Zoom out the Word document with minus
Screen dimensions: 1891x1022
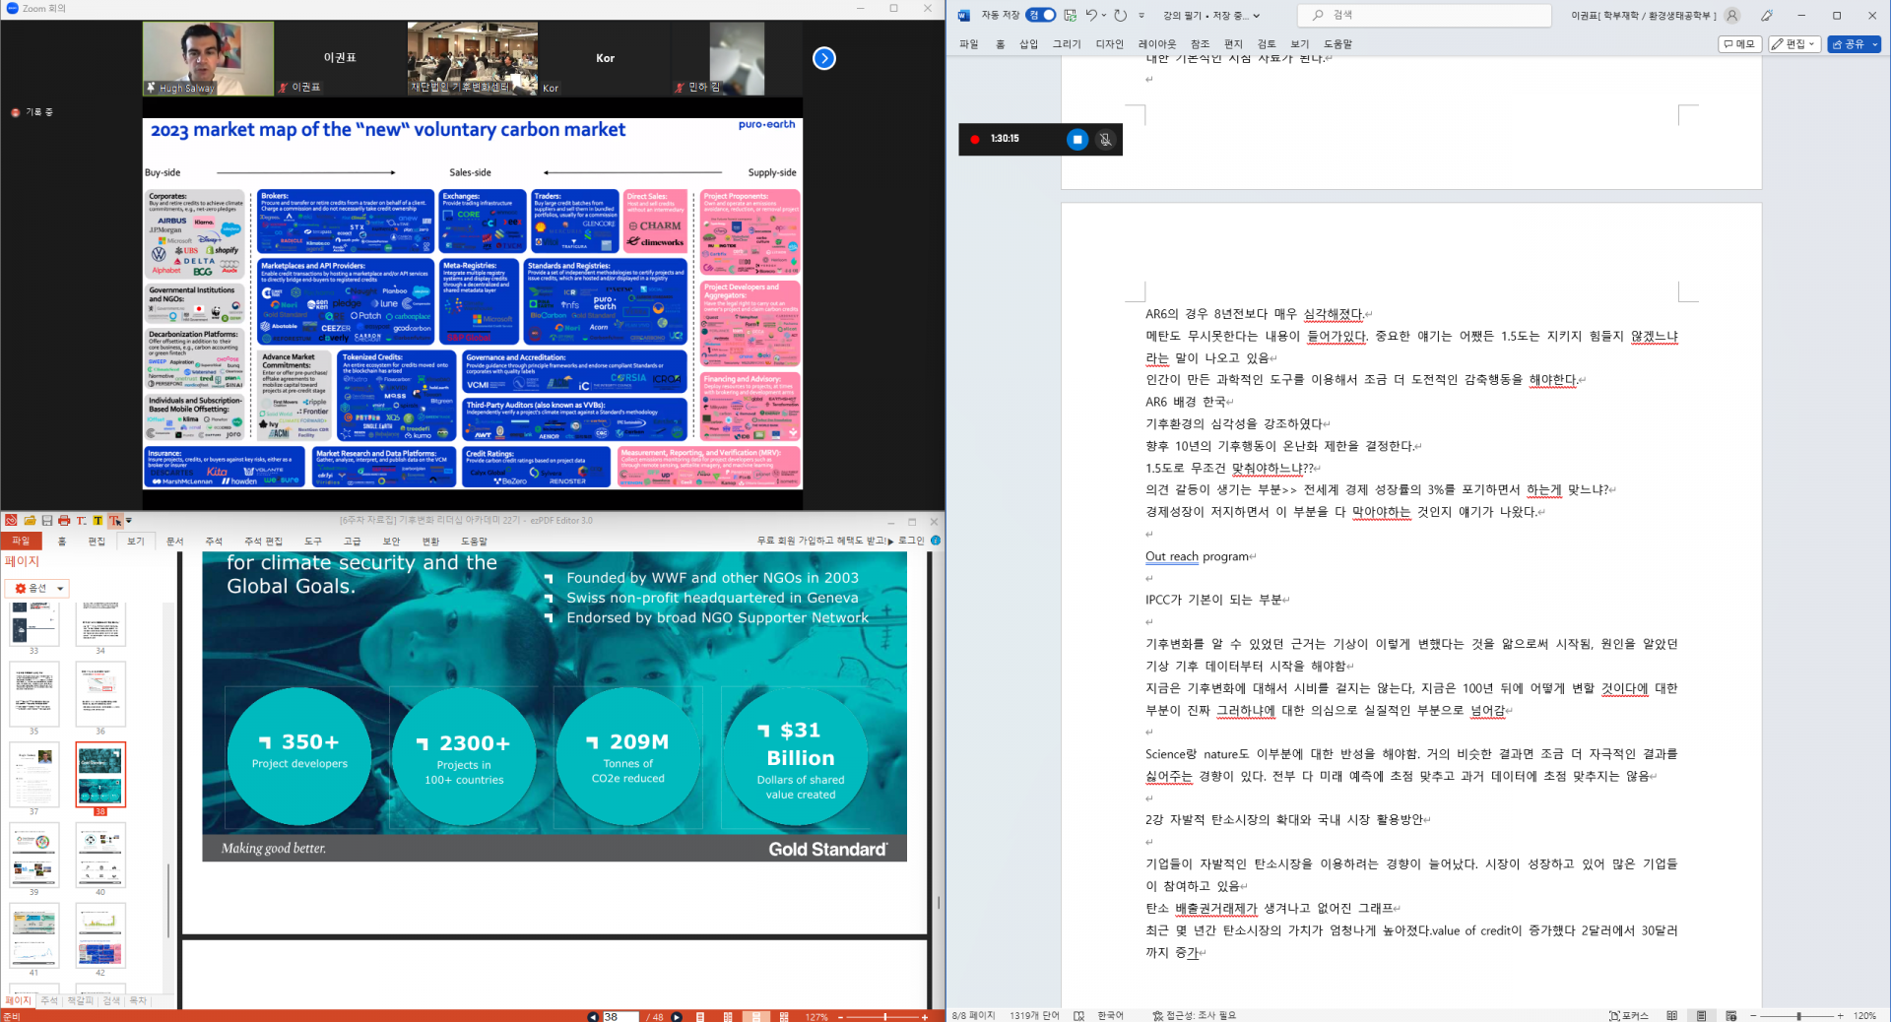(1753, 1015)
